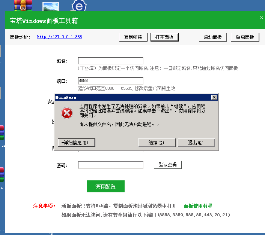Click the 宝塔Windows面板工具箱 title text
The image size is (265, 235).
(44, 21)
